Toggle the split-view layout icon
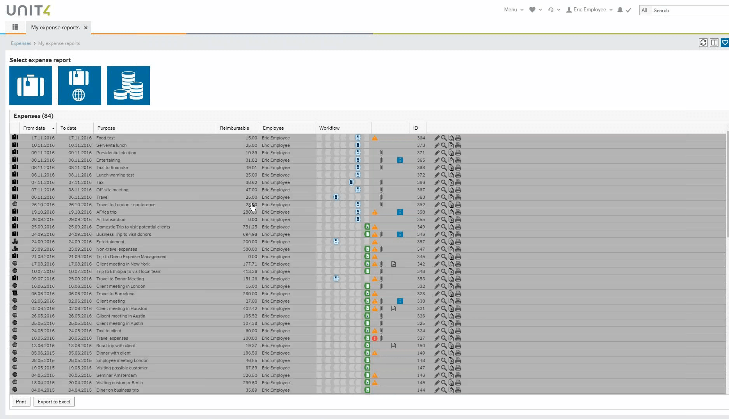The image size is (729, 419). coord(714,43)
